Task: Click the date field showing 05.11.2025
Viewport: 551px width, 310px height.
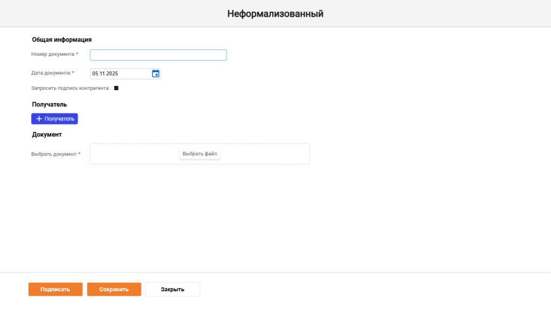Action: coord(119,74)
